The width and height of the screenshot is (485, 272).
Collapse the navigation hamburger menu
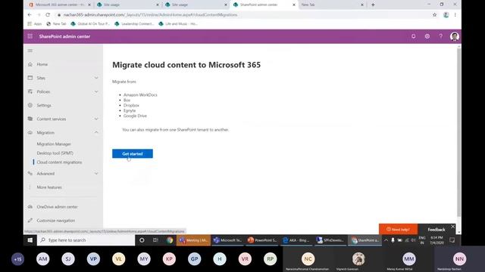(30, 51)
